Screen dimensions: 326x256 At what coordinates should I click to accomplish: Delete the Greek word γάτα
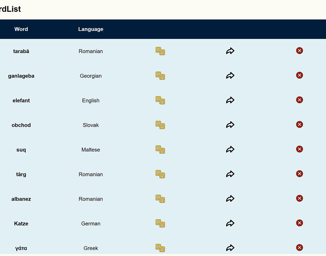(299, 248)
